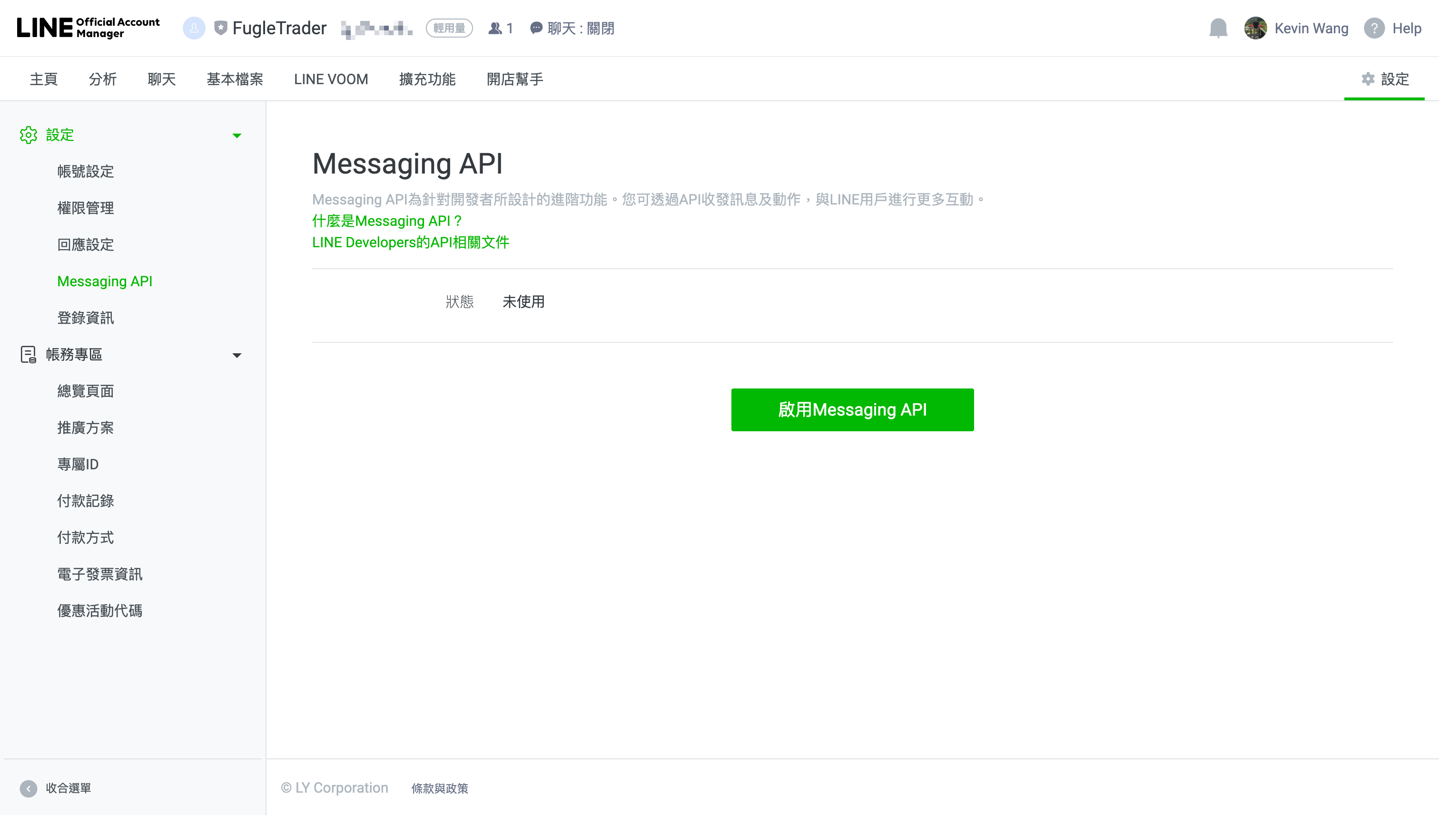The height and width of the screenshot is (815, 1439).
Task: Click the friends count icon showing 1
Action: tap(495, 28)
